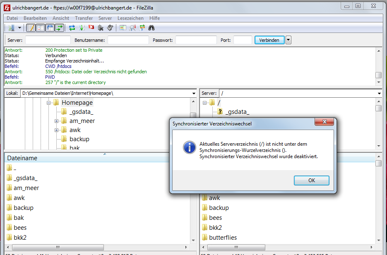Open the Hilfe menu

pyautogui.click(x=154, y=18)
